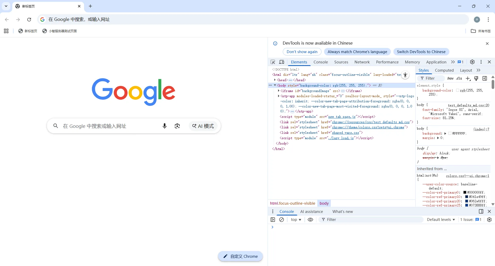Open the text_defaults_md.css:20 source link
Viewport: 495px width, 266px height.
click(x=468, y=105)
